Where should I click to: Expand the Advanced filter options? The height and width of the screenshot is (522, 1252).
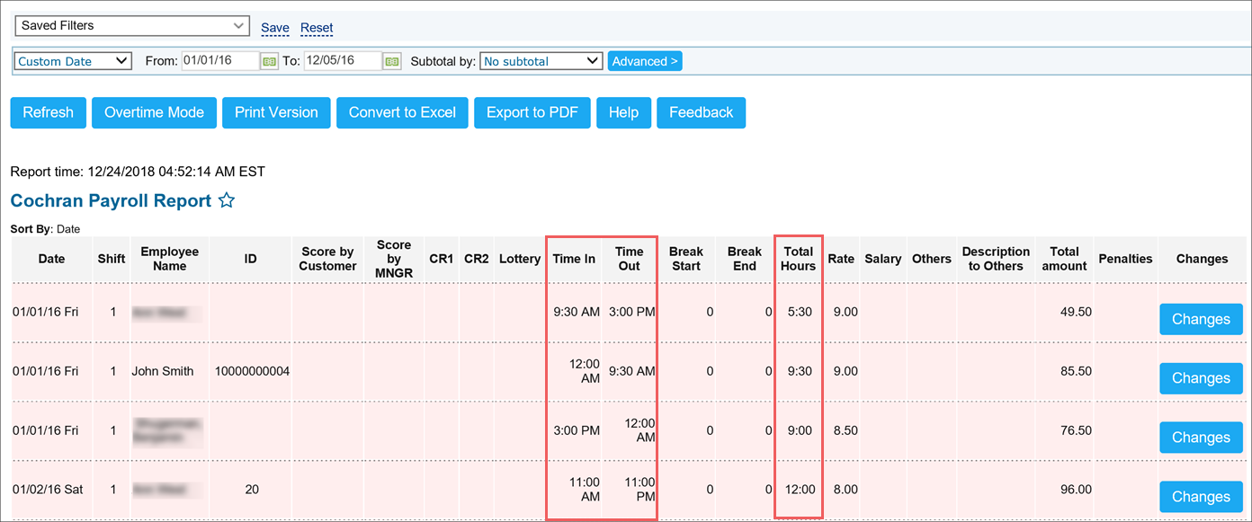coord(645,61)
